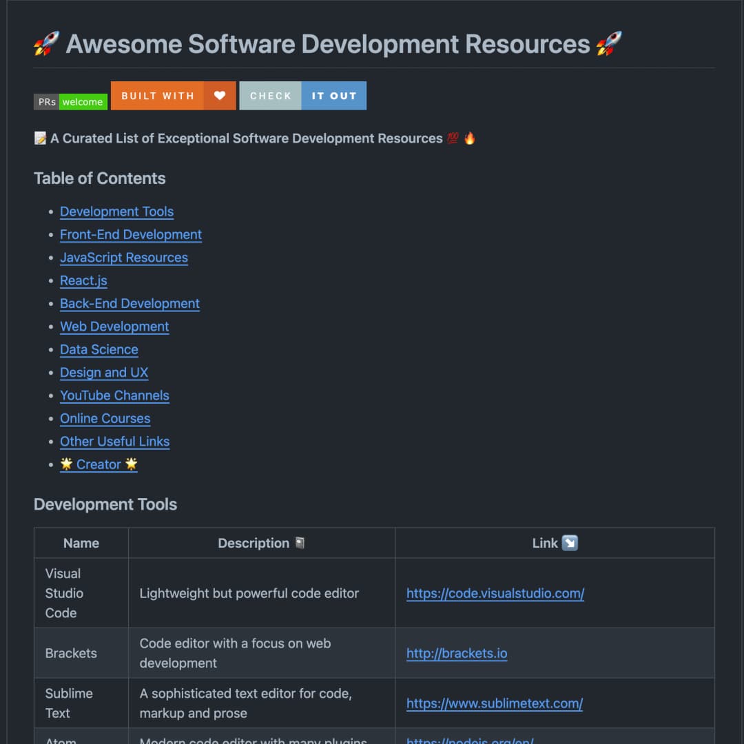Click the 'Description' column header
The height and width of the screenshot is (744, 744).
pos(262,543)
